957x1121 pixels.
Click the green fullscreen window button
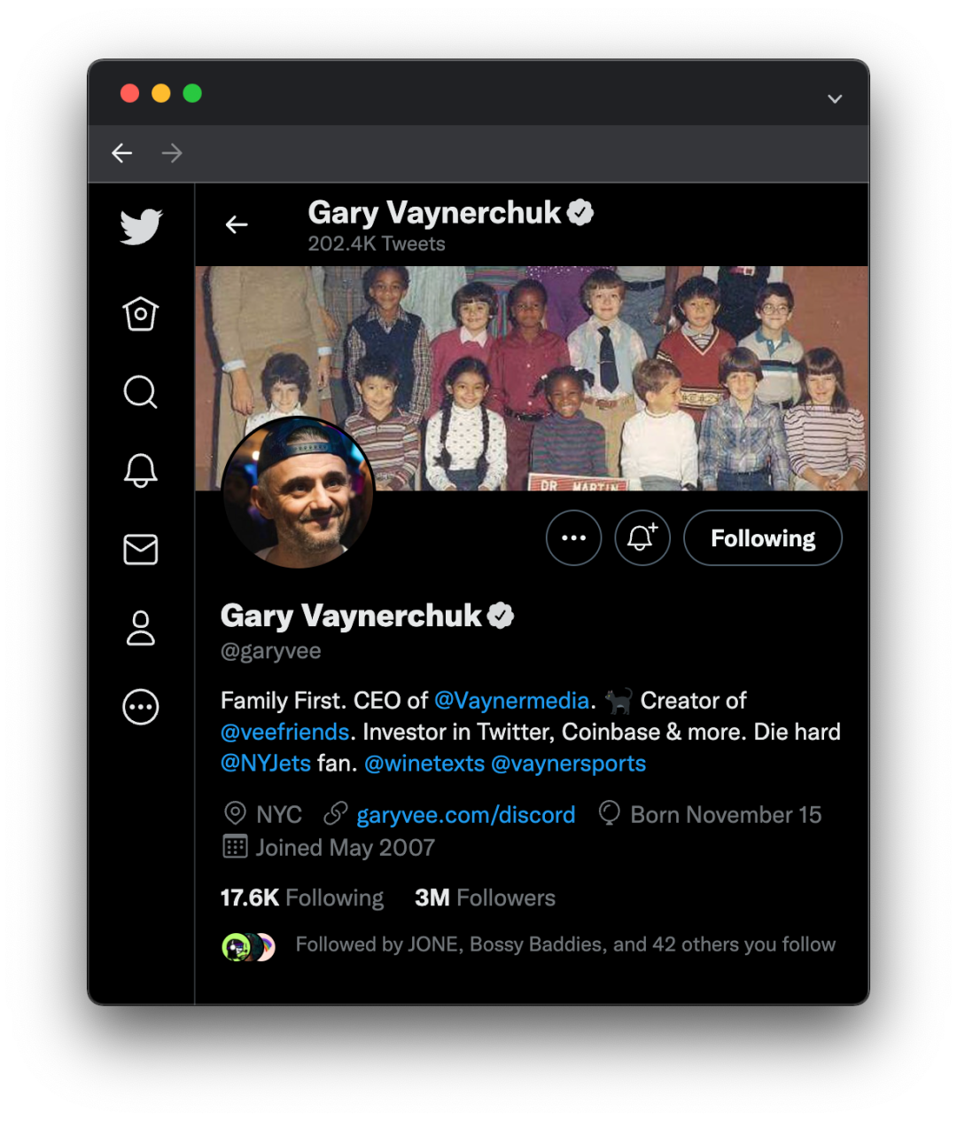192,93
